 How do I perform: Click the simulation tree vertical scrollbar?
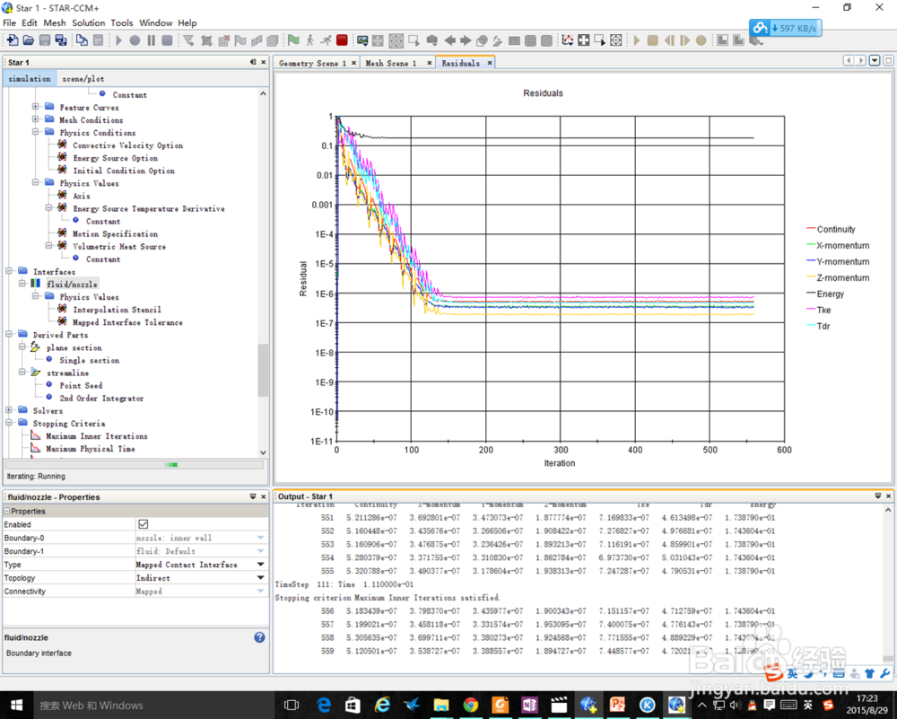pyautogui.click(x=263, y=370)
